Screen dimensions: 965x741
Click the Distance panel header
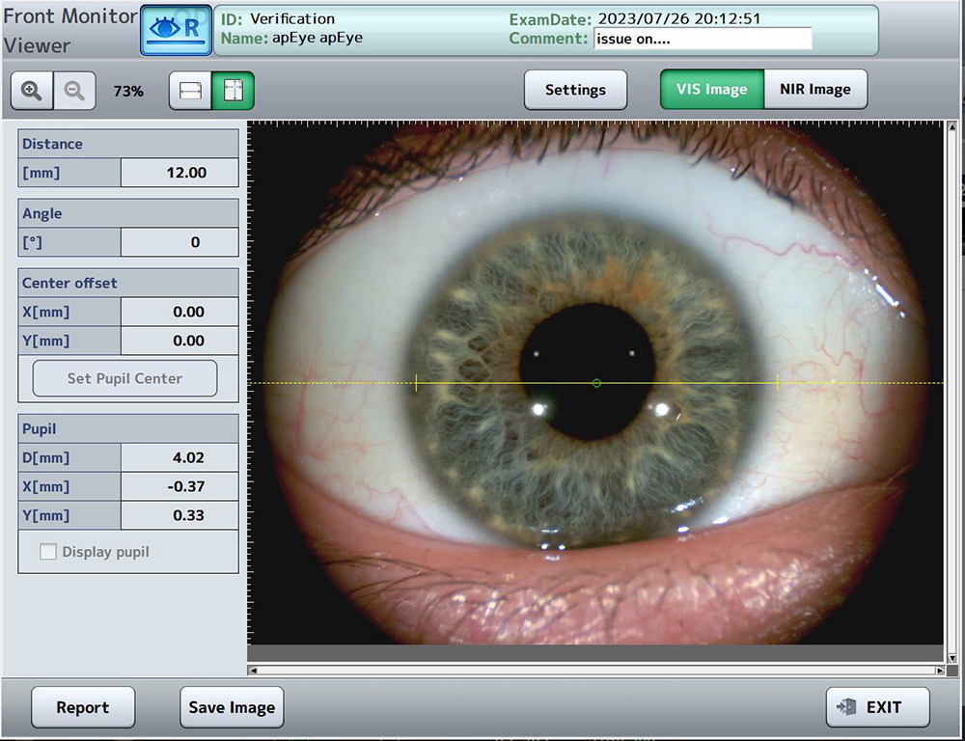128,144
